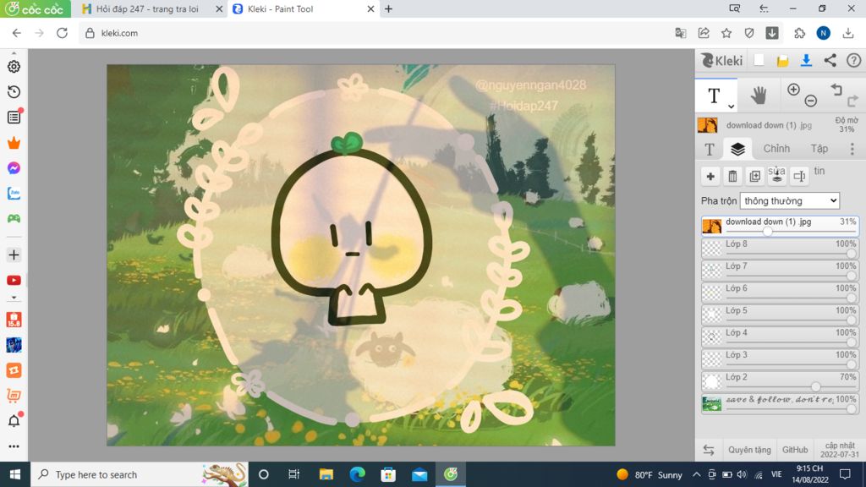Open File Explorer from the taskbar
This screenshot has height=487, width=866.
pyautogui.click(x=326, y=474)
